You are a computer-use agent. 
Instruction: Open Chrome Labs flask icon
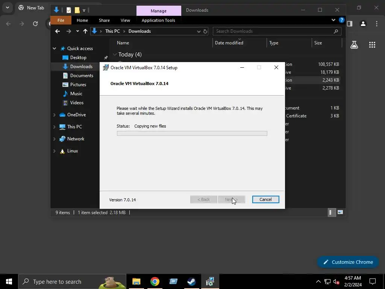tap(354, 45)
